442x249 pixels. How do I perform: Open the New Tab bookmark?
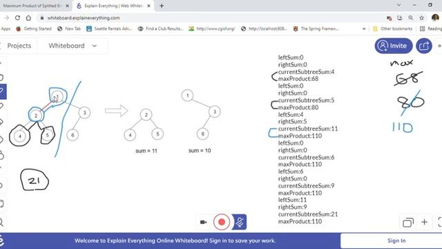pyautogui.click(x=69, y=29)
